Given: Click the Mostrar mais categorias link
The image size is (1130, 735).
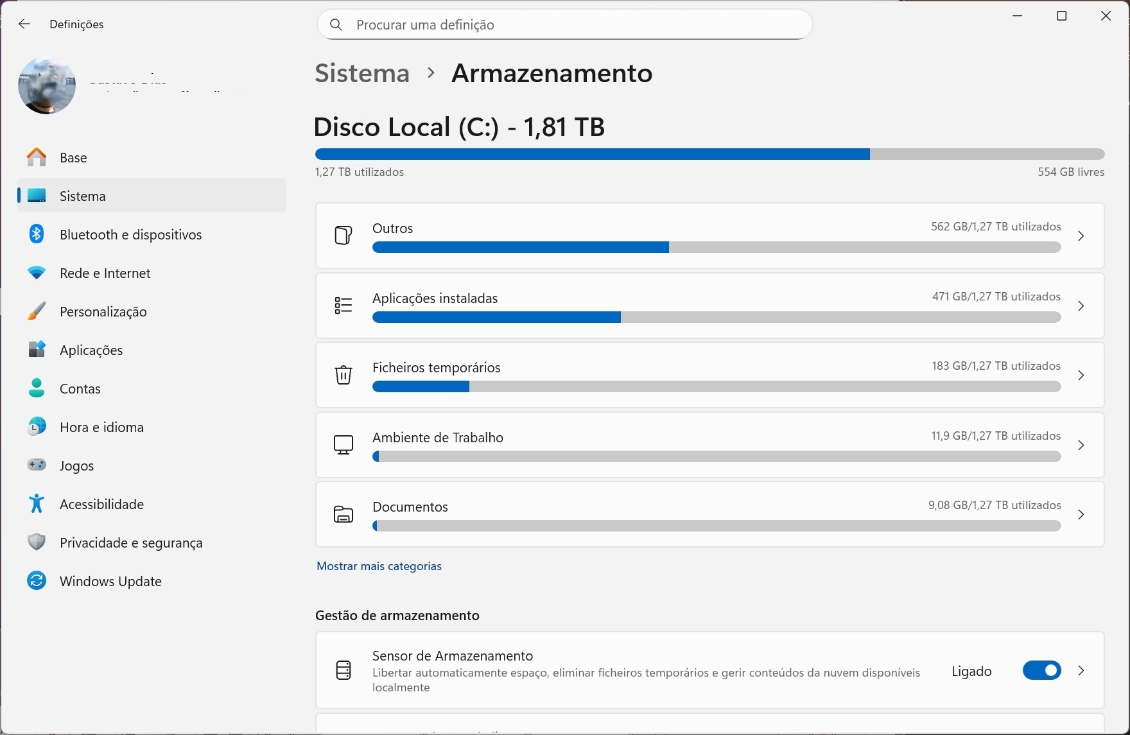Looking at the screenshot, I should coord(379,566).
